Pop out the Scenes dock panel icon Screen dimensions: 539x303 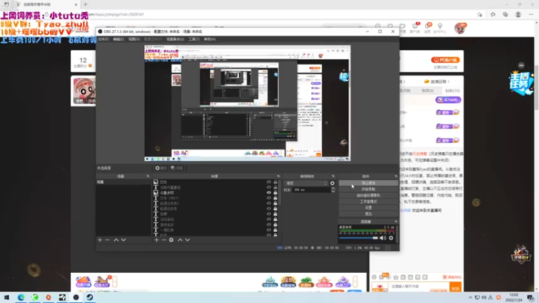tap(148, 176)
